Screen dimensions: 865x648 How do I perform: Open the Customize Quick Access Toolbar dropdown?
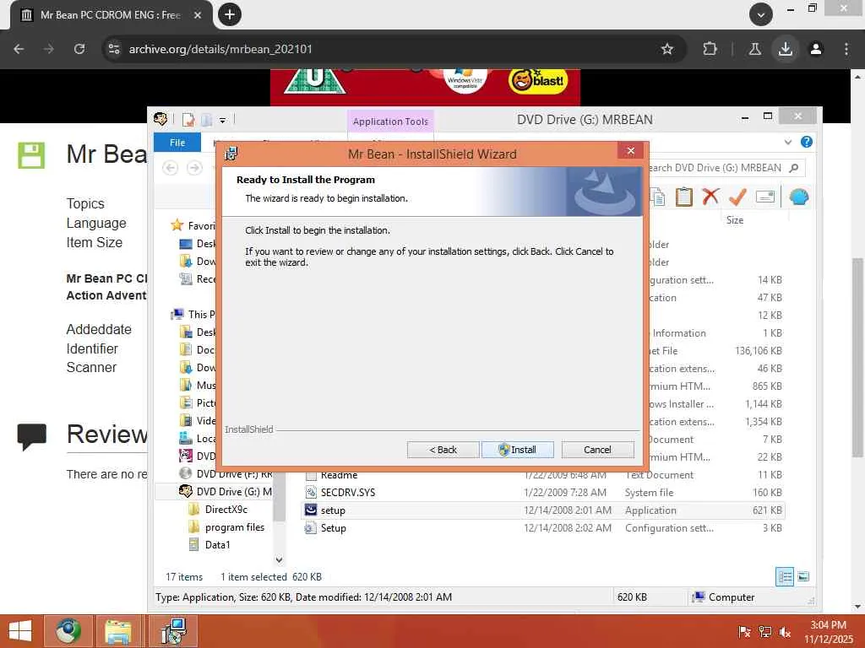pos(222,120)
